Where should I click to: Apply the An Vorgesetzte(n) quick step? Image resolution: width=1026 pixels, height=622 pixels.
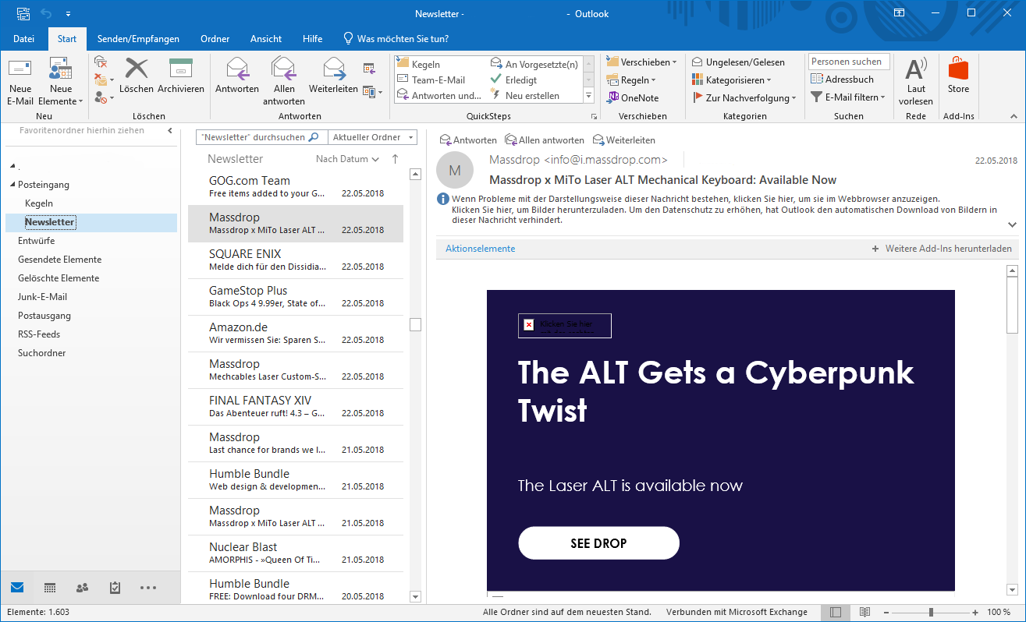tap(534, 64)
